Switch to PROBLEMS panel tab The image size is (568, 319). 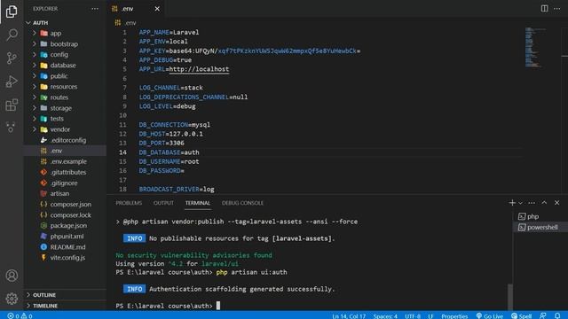click(x=129, y=203)
